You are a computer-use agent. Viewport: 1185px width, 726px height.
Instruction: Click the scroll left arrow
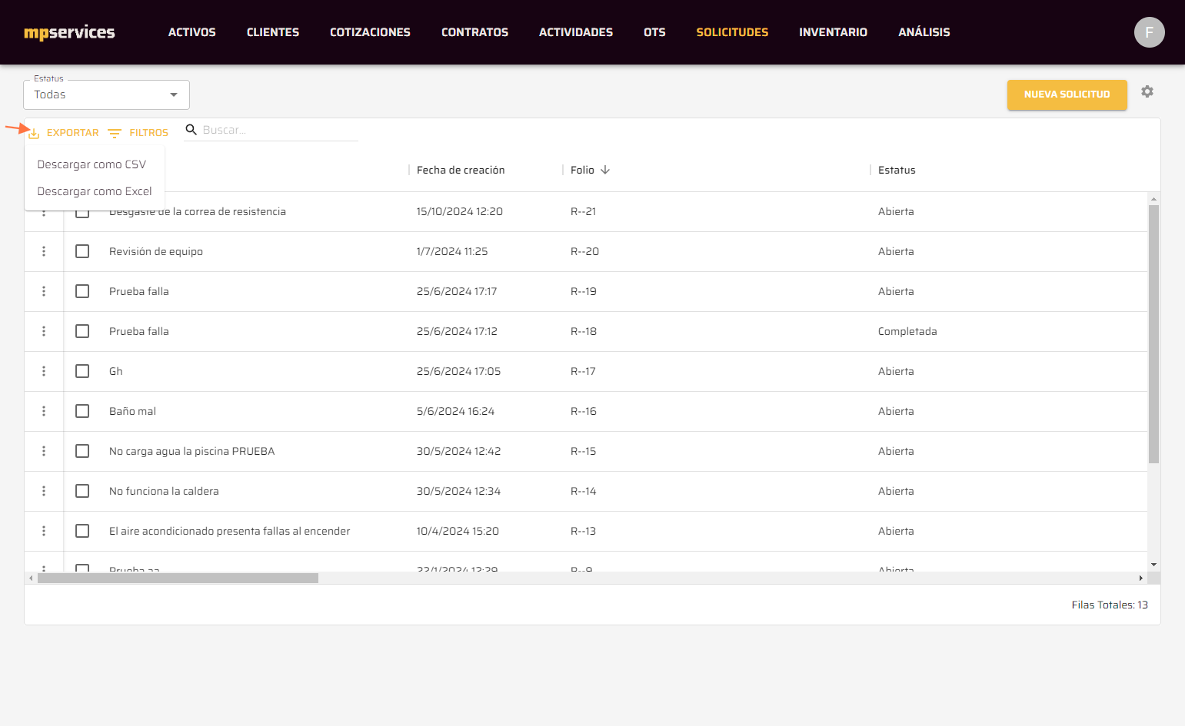point(31,578)
